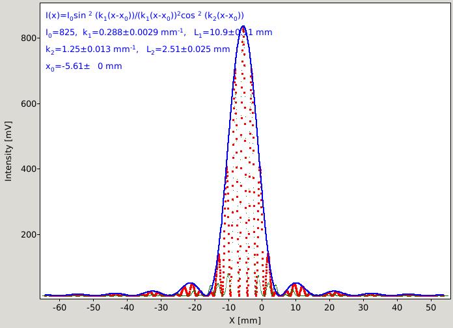Click the side lobe peak near X=10

(295, 283)
